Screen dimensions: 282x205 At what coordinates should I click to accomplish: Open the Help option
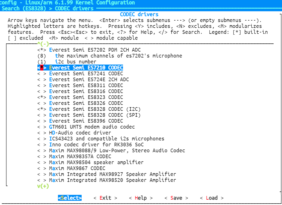(x=141, y=198)
